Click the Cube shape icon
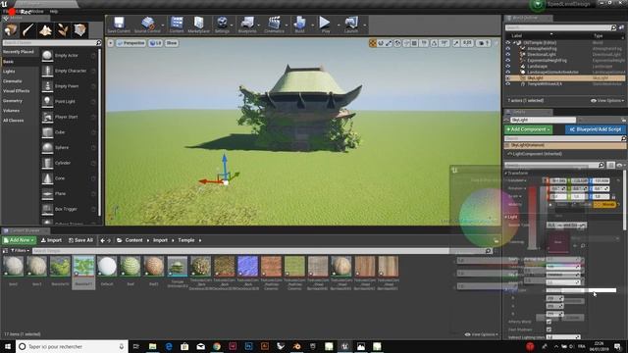This screenshot has height=353, width=628. [x=47, y=132]
